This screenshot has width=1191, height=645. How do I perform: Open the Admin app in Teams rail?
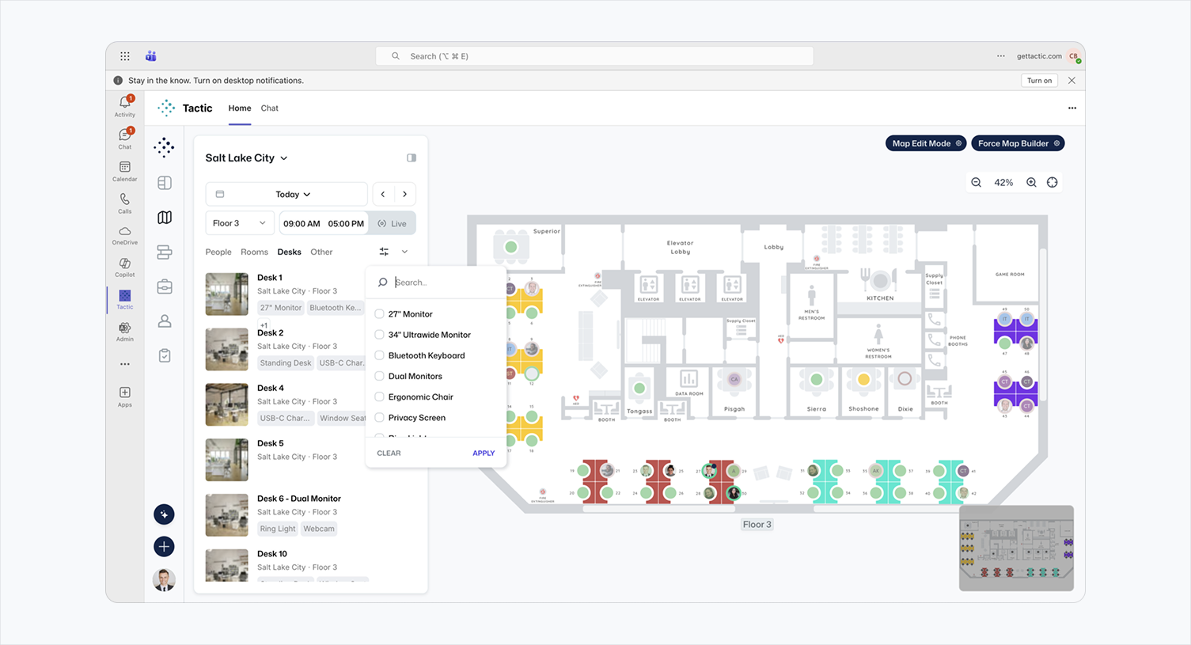click(125, 332)
